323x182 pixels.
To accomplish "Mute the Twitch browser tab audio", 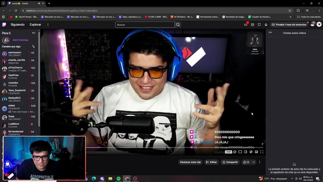I will pos(39,4).
